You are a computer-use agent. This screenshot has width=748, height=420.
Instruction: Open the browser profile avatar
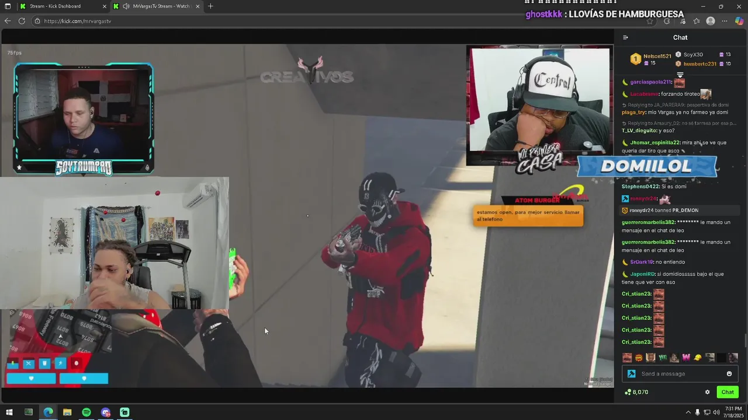tap(711, 21)
